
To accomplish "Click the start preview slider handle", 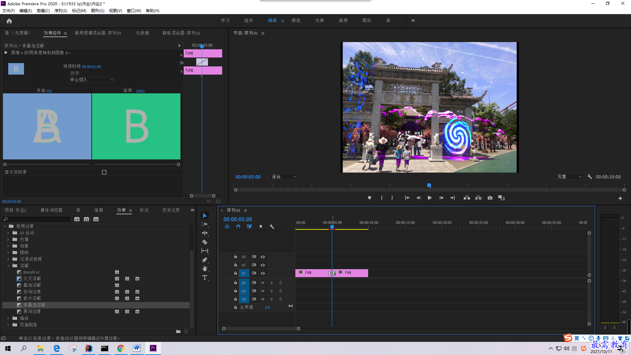I will tap(5, 164).
